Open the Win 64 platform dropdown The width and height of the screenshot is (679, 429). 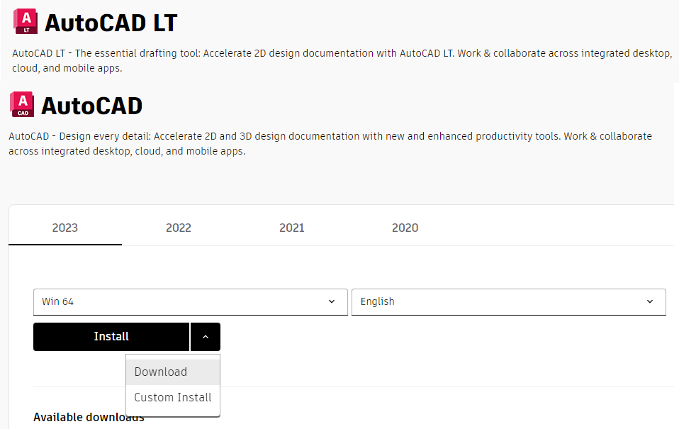(191, 302)
